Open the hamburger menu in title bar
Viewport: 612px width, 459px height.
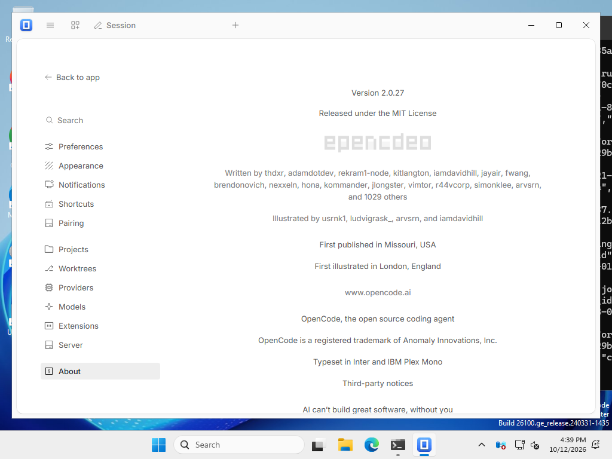pyautogui.click(x=50, y=25)
